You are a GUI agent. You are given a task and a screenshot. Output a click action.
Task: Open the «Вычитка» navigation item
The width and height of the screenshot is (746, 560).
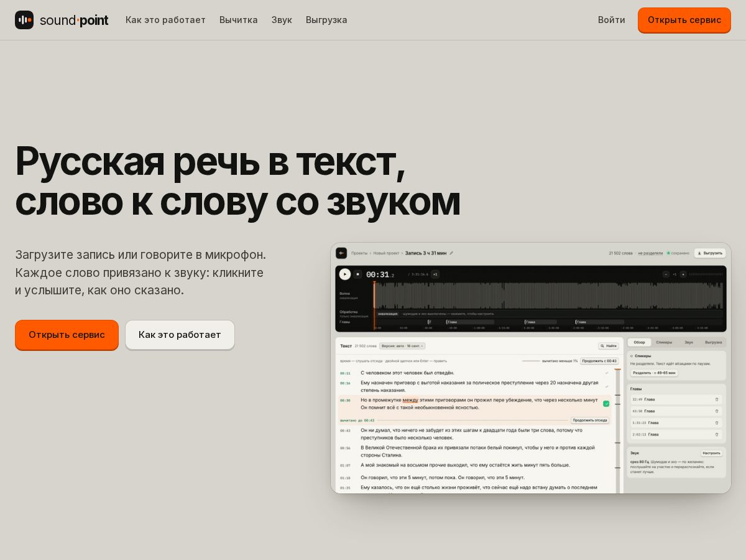coord(239,20)
